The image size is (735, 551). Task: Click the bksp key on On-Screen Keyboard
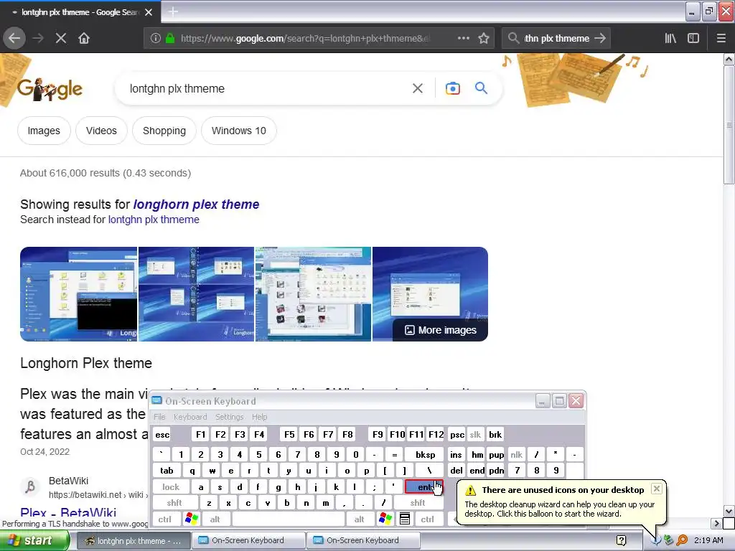425,454
